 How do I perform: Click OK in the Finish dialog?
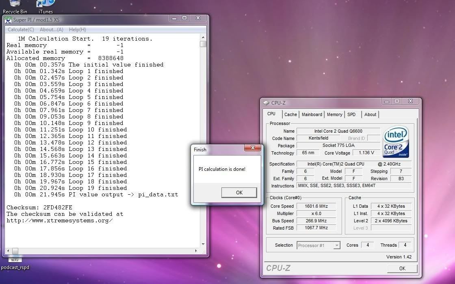(239, 192)
